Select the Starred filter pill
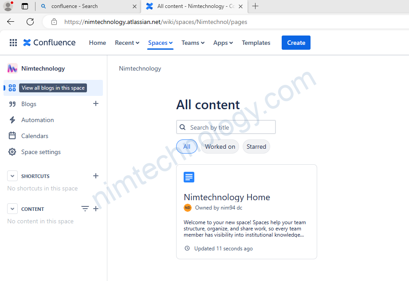 pos(256,146)
